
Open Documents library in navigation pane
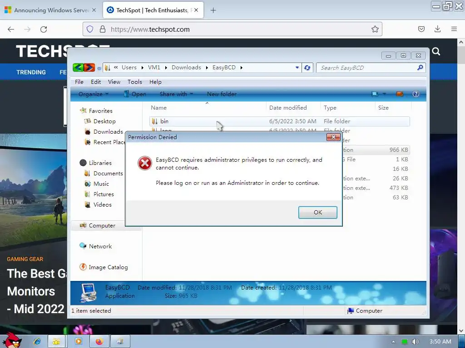(108, 174)
